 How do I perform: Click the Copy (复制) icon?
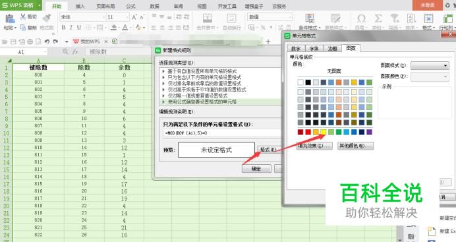(x=23, y=27)
